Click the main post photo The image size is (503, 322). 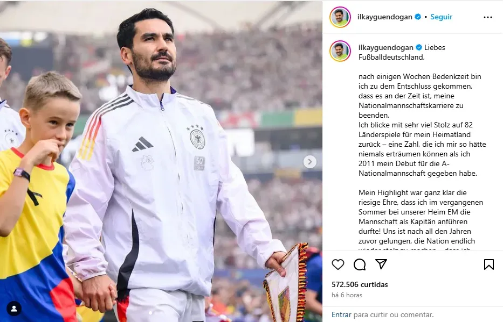161,161
